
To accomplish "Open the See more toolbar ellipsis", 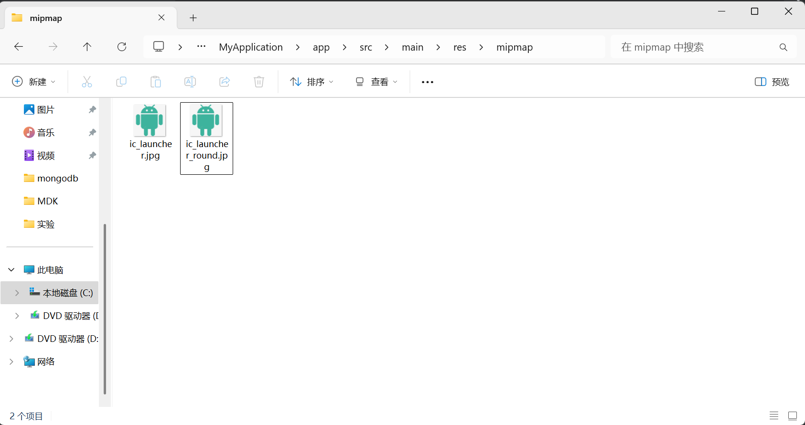I will point(428,82).
